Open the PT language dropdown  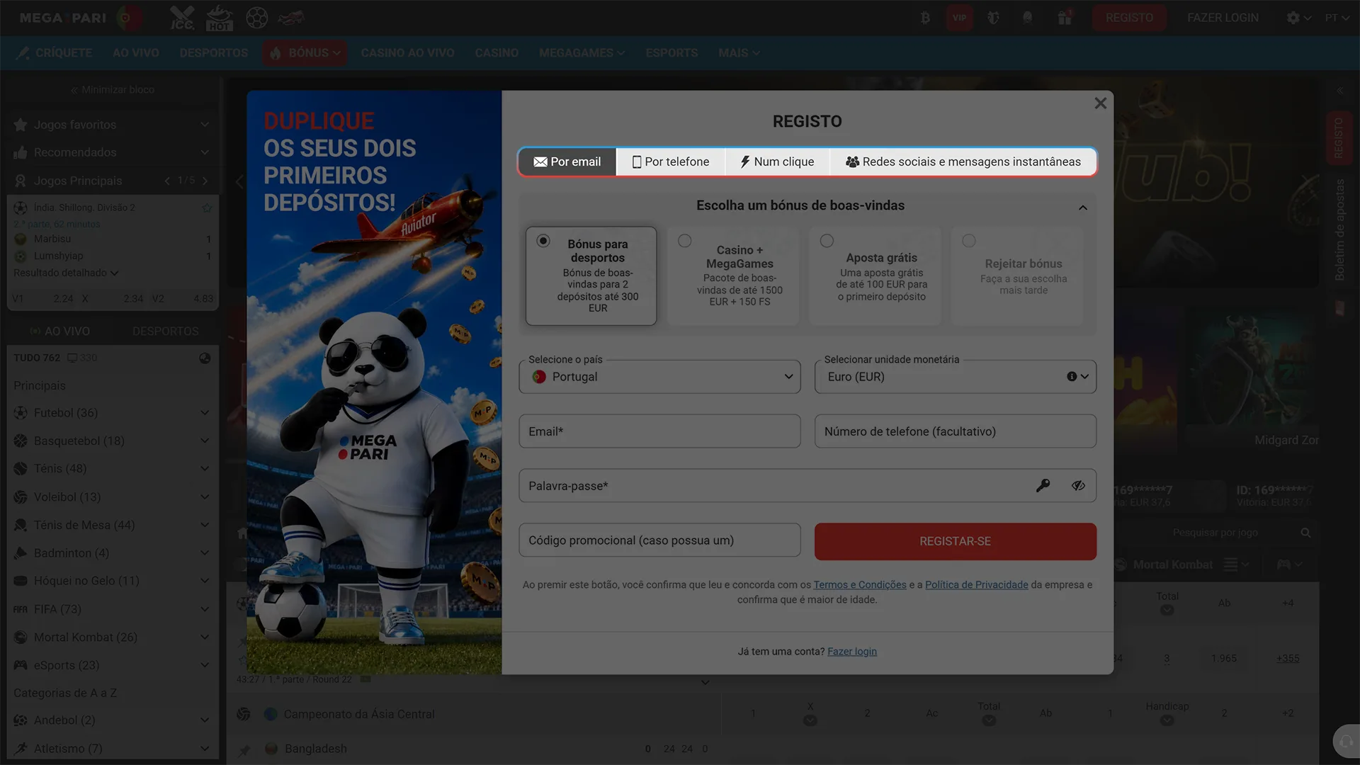pyautogui.click(x=1337, y=18)
